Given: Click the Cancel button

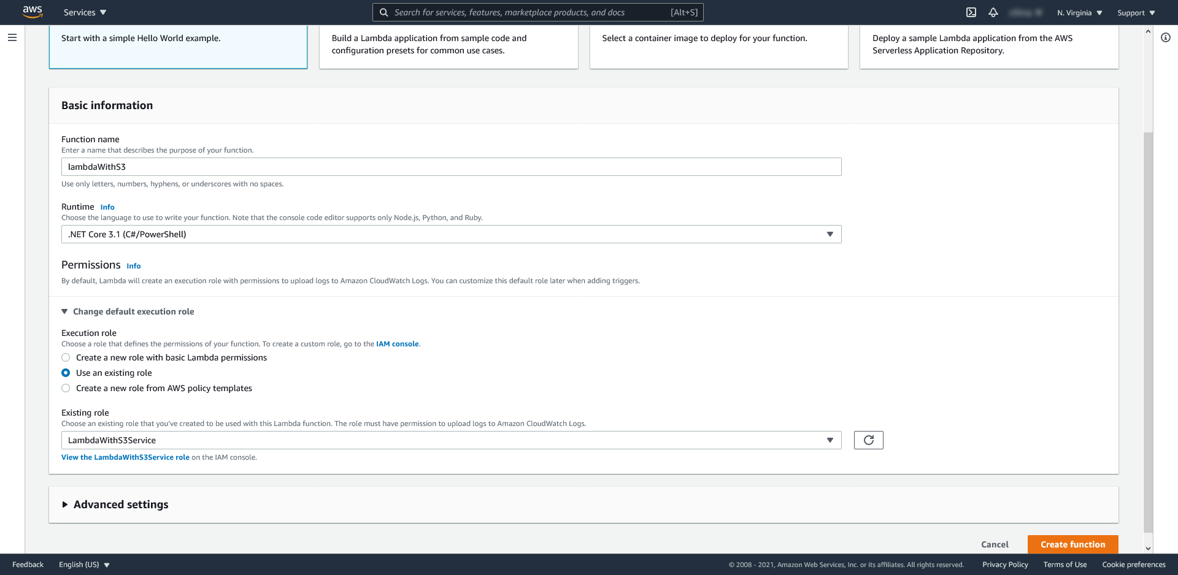Looking at the screenshot, I should (x=995, y=544).
